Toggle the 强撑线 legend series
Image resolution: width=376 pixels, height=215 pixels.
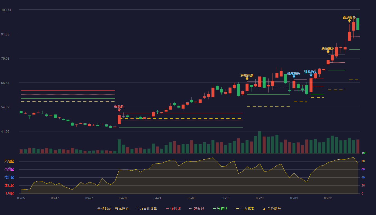coord(220,209)
